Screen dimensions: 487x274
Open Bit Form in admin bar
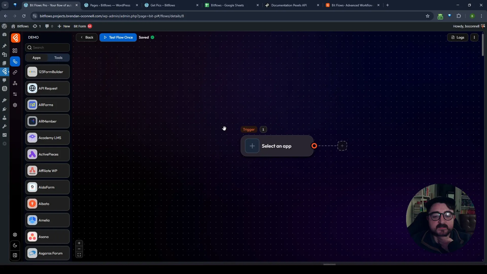(x=83, y=26)
